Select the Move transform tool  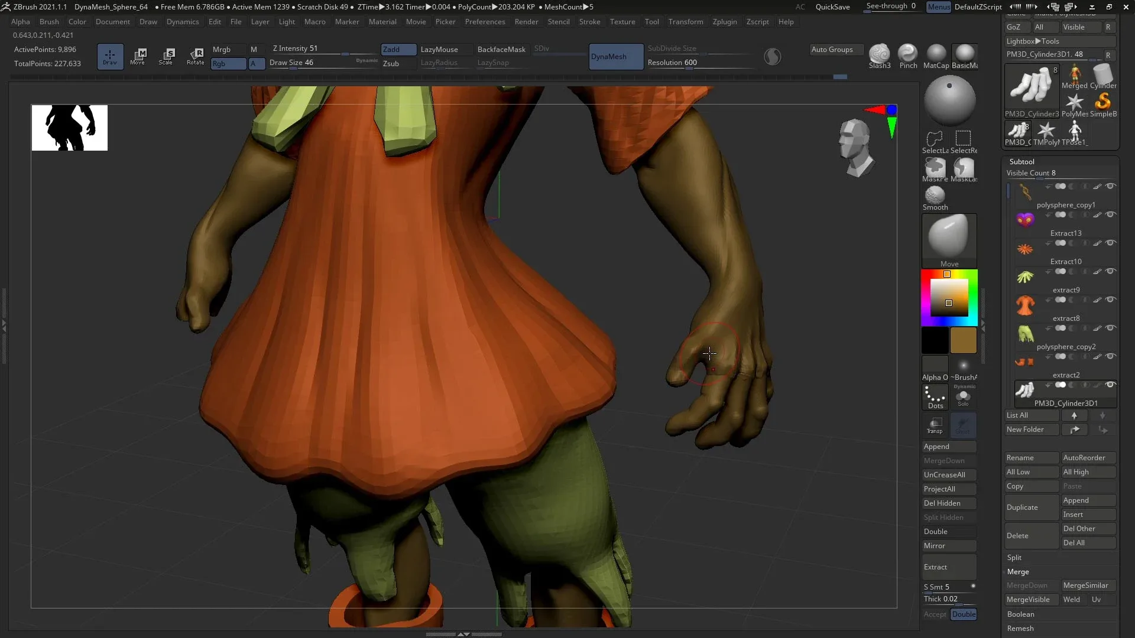pyautogui.click(x=138, y=56)
